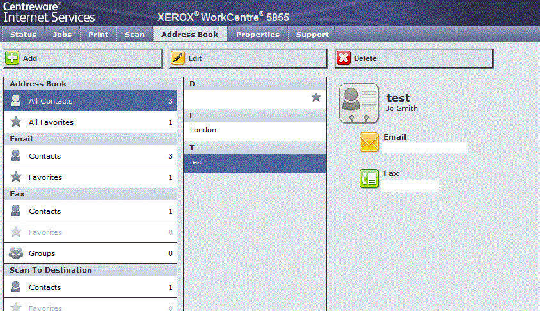Click the green plus Add icon
Image resolution: width=540 pixels, height=311 pixels.
coord(12,58)
